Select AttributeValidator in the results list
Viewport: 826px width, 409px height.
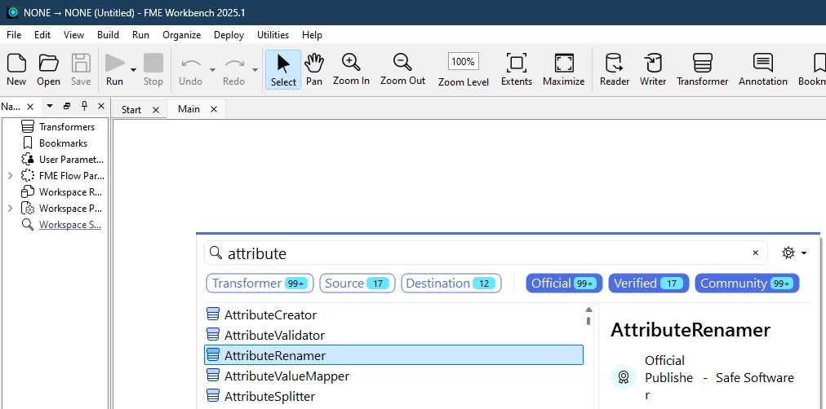pyautogui.click(x=393, y=335)
